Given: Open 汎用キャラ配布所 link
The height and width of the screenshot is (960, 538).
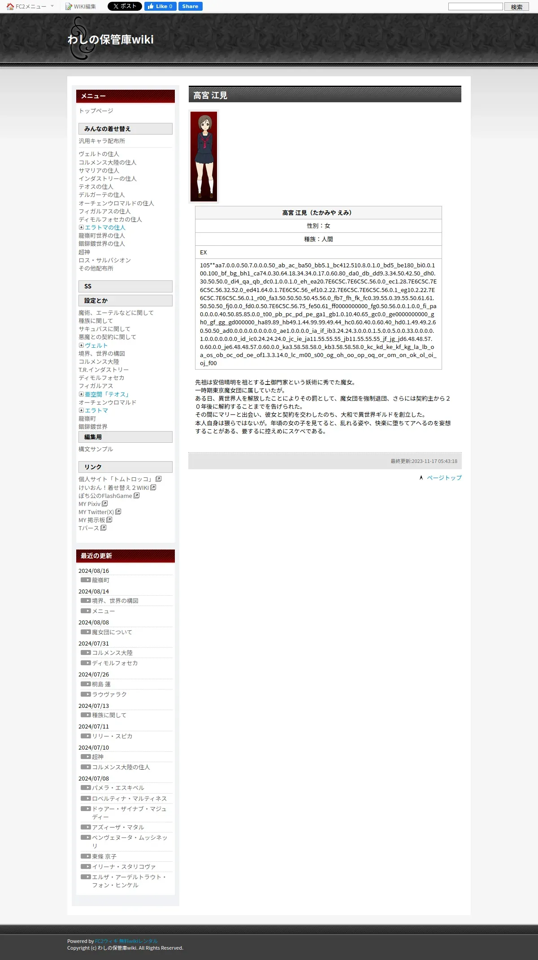Looking at the screenshot, I should pyautogui.click(x=102, y=141).
